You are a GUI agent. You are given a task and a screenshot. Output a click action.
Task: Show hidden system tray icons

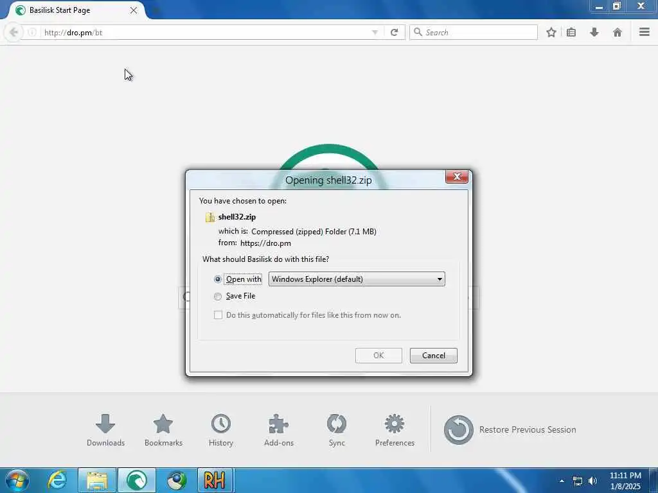click(x=562, y=481)
